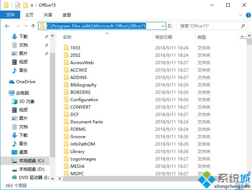
Task: Click the New Folder icon in the title bar
Action: [25, 5]
